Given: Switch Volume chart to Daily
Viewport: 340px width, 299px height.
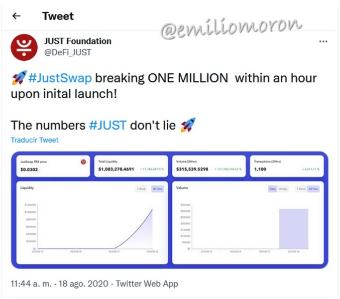Looking at the screenshot, I should click(273, 189).
